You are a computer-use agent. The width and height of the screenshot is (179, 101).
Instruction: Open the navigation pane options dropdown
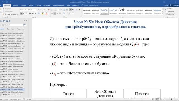coord(24,20)
